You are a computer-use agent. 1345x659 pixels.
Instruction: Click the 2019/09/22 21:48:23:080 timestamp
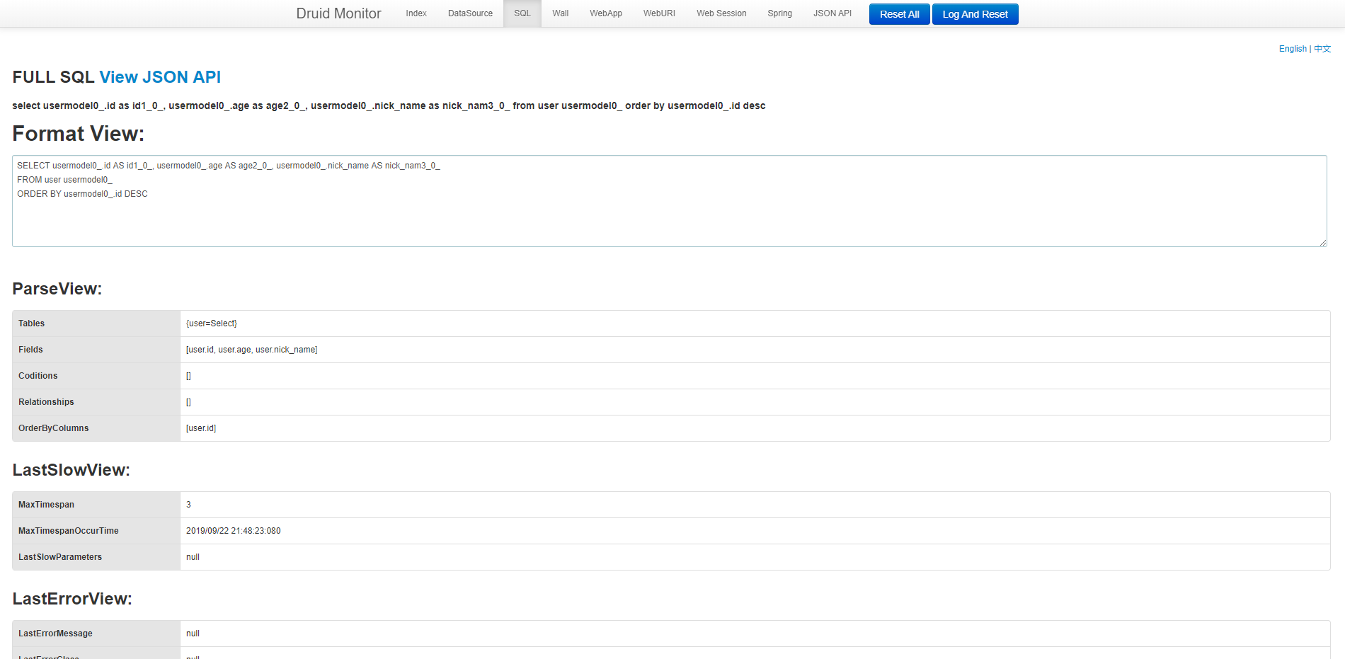tap(234, 531)
